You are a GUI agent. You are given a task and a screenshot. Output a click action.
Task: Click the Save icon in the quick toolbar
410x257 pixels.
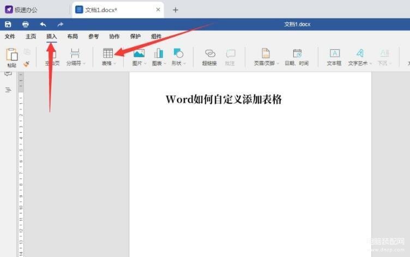(x=8, y=25)
